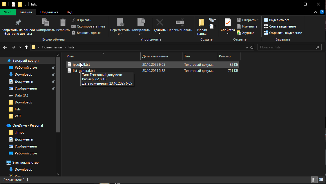Switch to Главная tab
The image size is (326, 184).
tap(26, 12)
